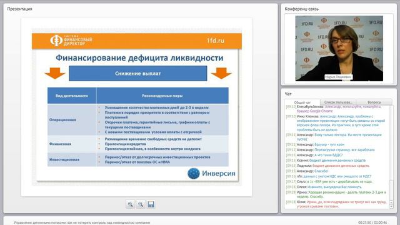Save the presentation using the floppy icon
Viewport: 400px width, 225px height.
[x=151, y=204]
